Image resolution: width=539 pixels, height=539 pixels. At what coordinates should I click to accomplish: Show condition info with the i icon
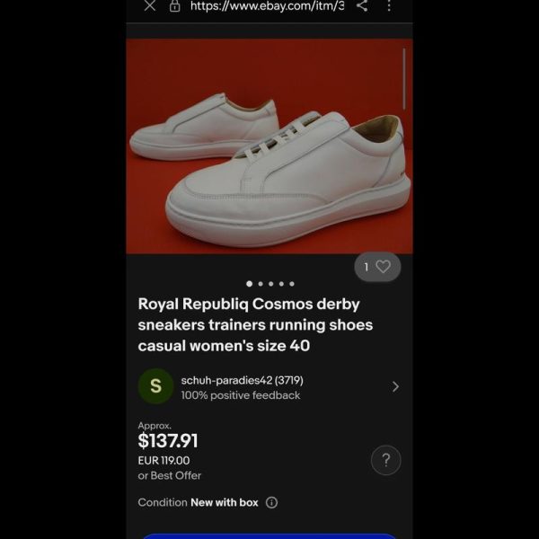tap(271, 502)
